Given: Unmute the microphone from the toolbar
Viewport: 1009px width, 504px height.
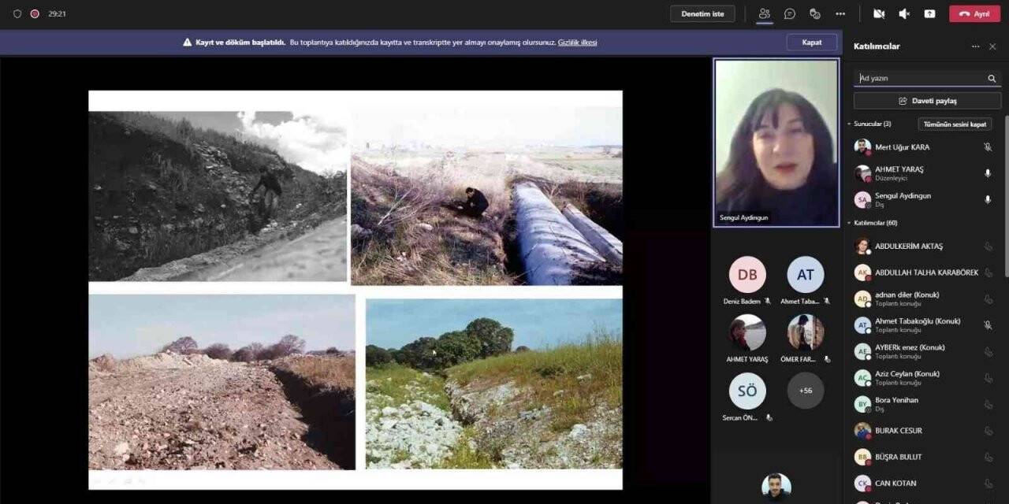Looking at the screenshot, I should pos(904,13).
